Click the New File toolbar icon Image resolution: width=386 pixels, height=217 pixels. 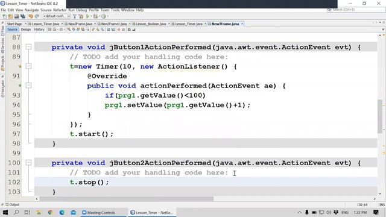click(4, 16)
